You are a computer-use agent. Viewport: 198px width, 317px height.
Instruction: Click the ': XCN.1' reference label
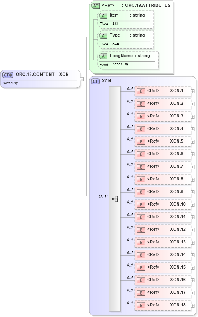click(175, 91)
